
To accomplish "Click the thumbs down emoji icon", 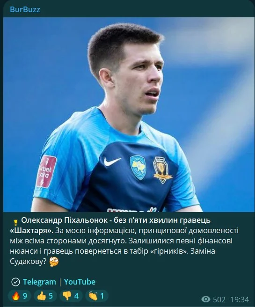I will point(67,296).
